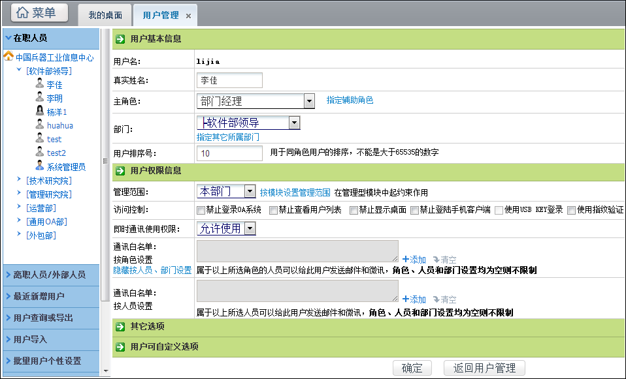Click avatar icon beside 系统管理员
The width and height of the screenshot is (626, 379).
[x=40, y=166]
